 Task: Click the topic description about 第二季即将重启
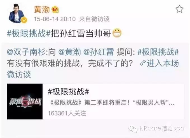point(112,103)
